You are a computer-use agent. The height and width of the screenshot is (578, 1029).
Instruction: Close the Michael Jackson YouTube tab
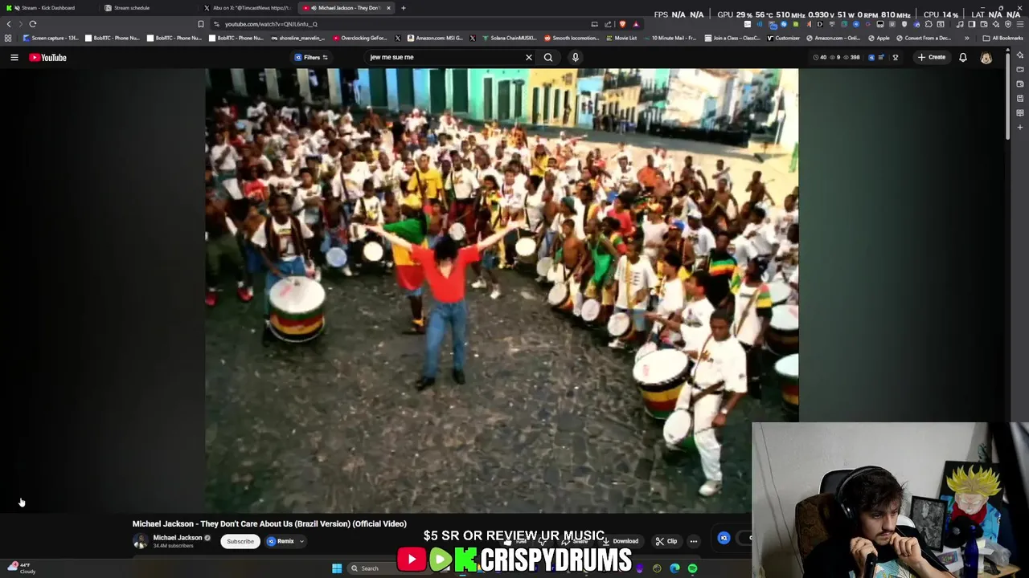click(388, 7)
